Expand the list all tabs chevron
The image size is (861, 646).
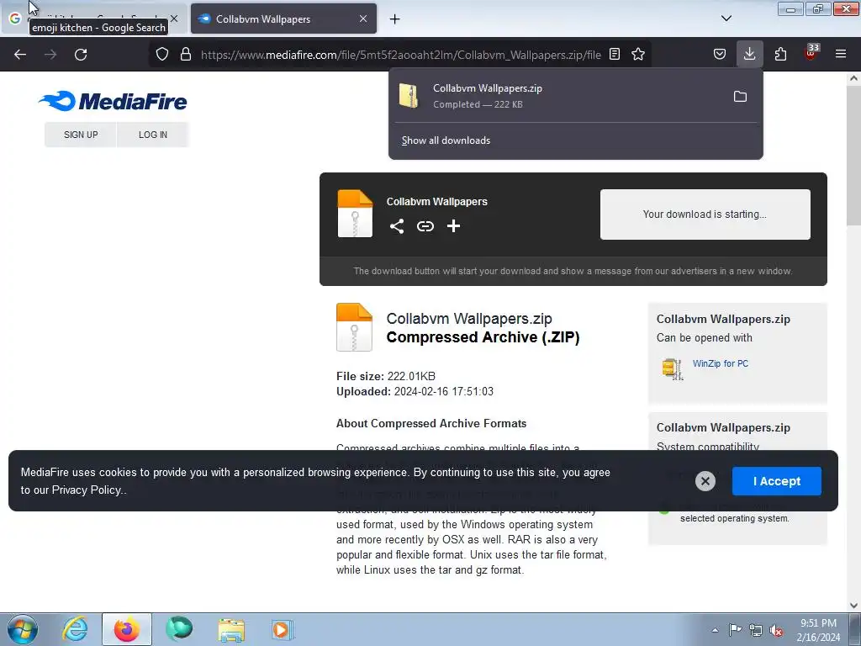[726, 19]
